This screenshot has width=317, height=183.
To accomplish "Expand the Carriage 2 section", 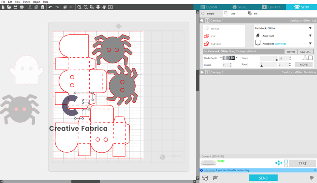I will [202, 72].
